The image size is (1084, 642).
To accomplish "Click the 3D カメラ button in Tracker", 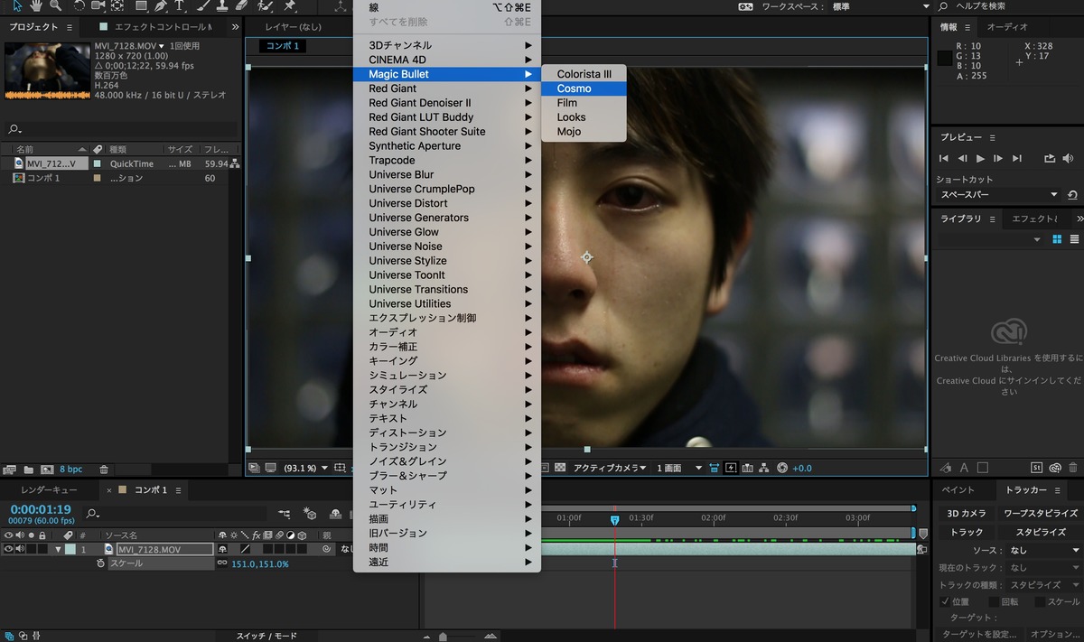I will [x=966, y=514].
